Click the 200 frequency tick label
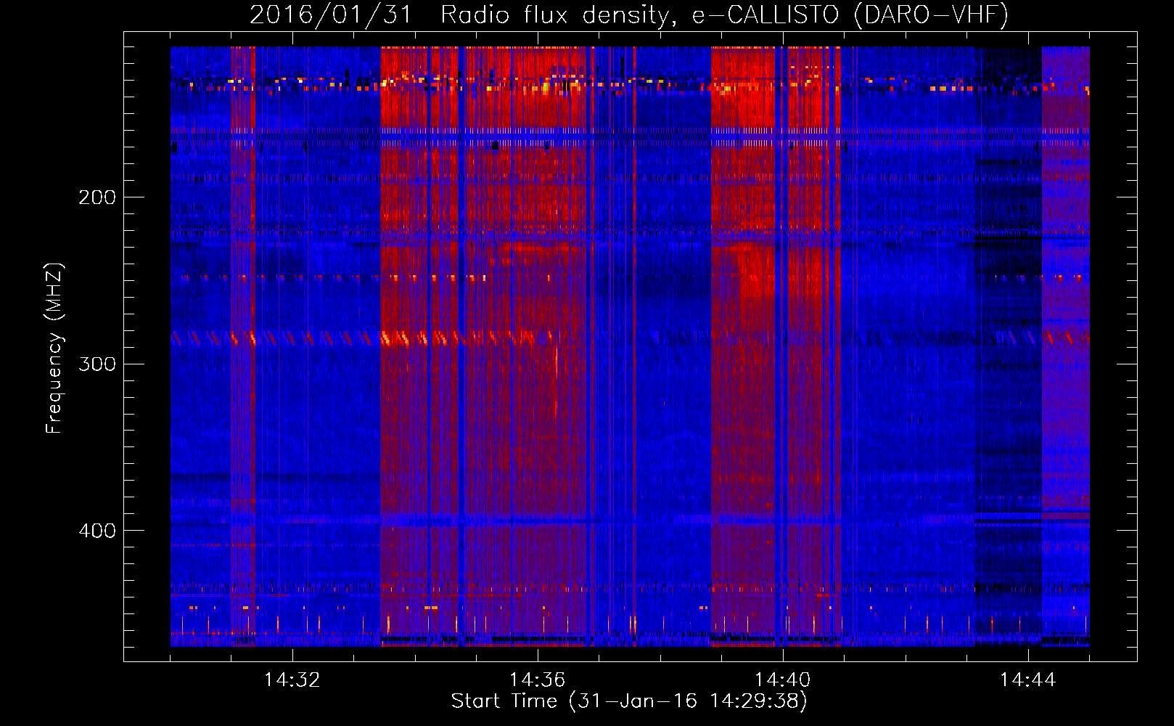This screenshot has width=1174, height=726. tap(97, 197)
